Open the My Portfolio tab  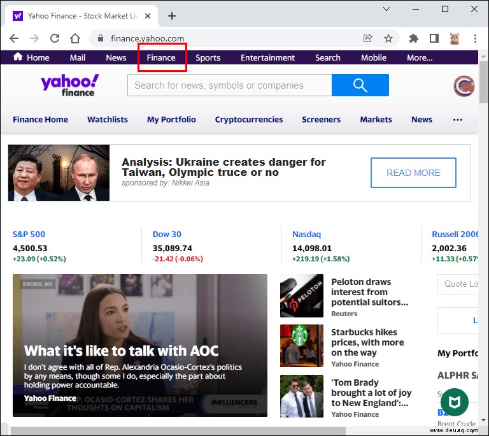(x=171, y=120)
